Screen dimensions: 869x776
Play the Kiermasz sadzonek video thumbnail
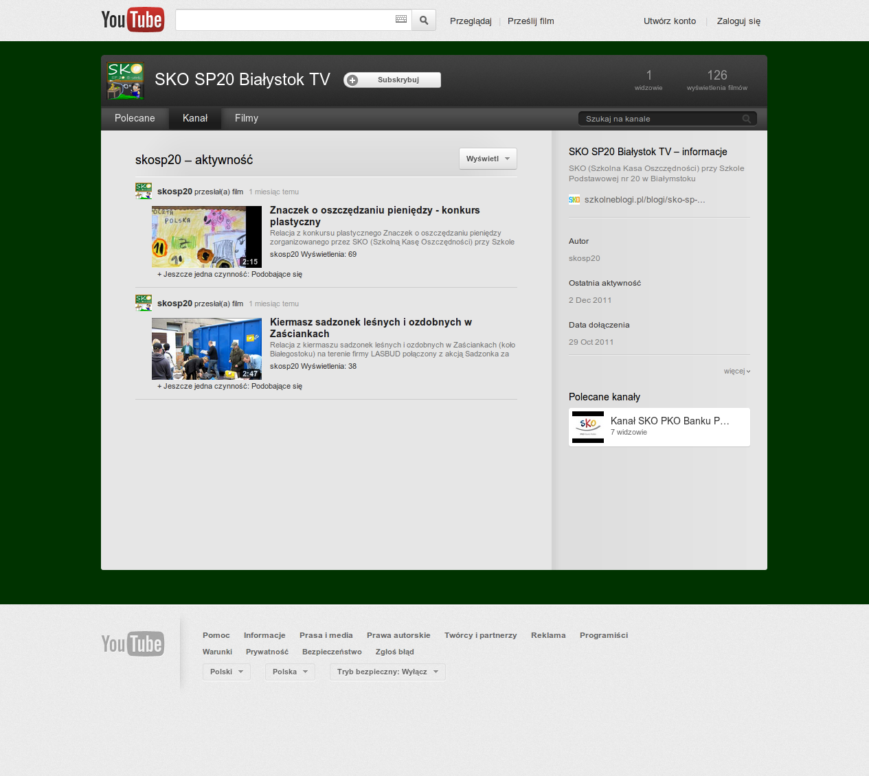[207, 349]
